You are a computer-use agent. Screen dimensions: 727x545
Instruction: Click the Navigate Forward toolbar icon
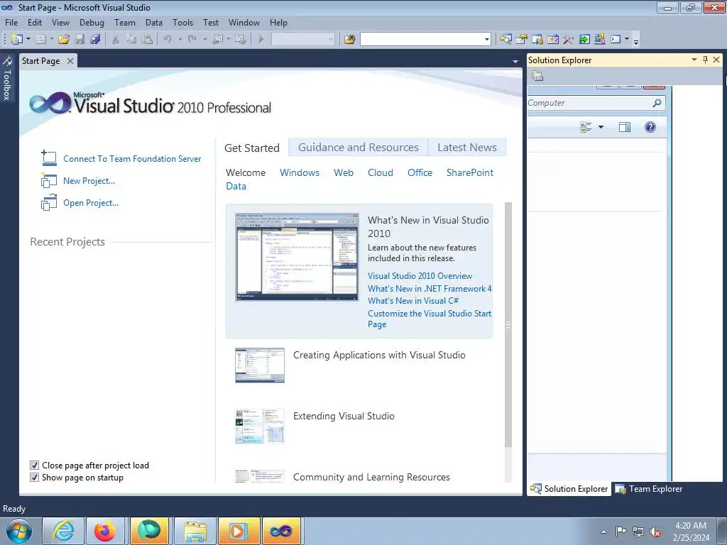click(240, 40)
